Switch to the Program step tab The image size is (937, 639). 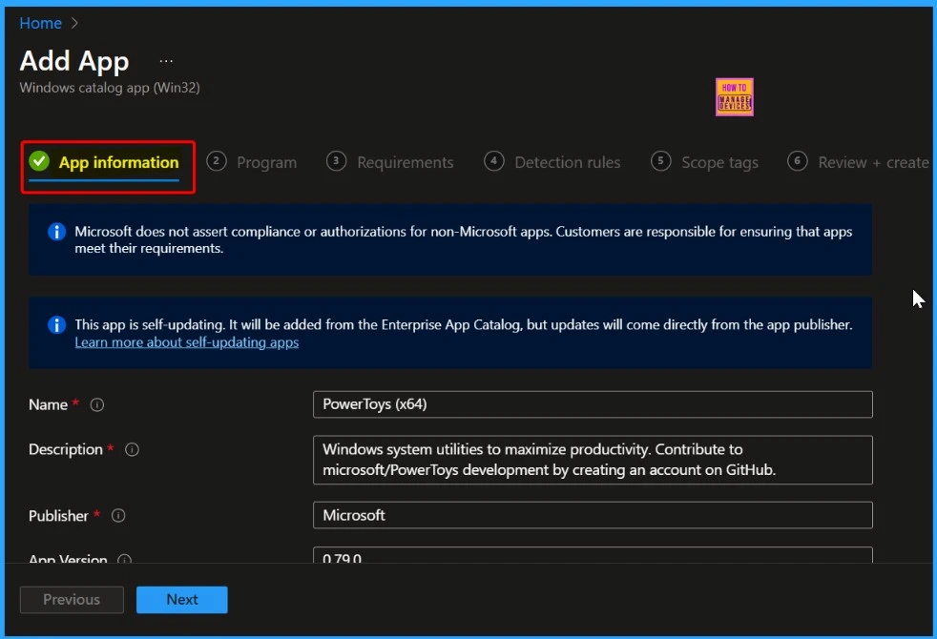pyautogui.click(x=253, y=162)
